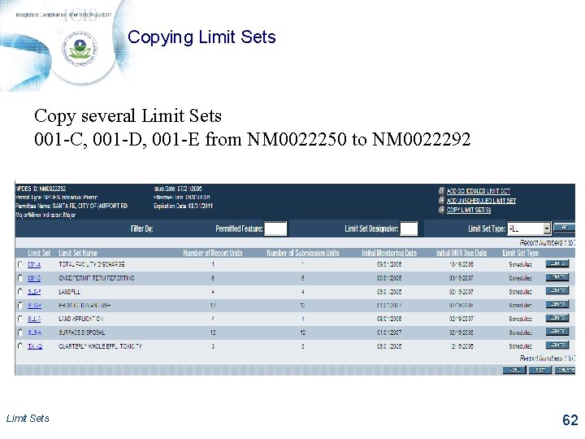Click the Limits button for Surface Disposal row
Screen dimensions: 585x439
pos(557,332)
